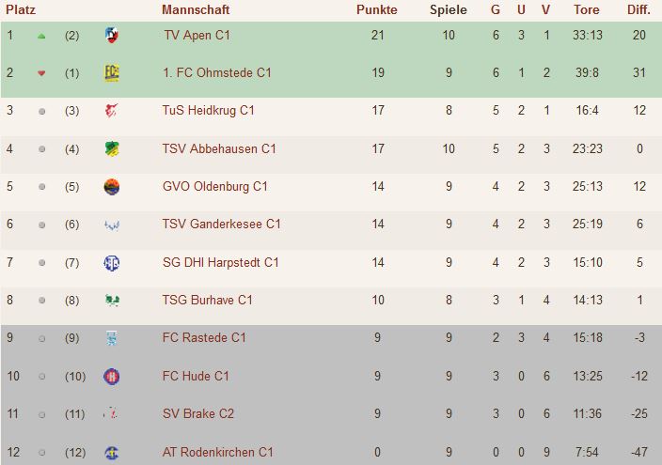Open the FC Rastede C1 team link
The width and height of the screenshot is (662, 465).
click(204, 337)
